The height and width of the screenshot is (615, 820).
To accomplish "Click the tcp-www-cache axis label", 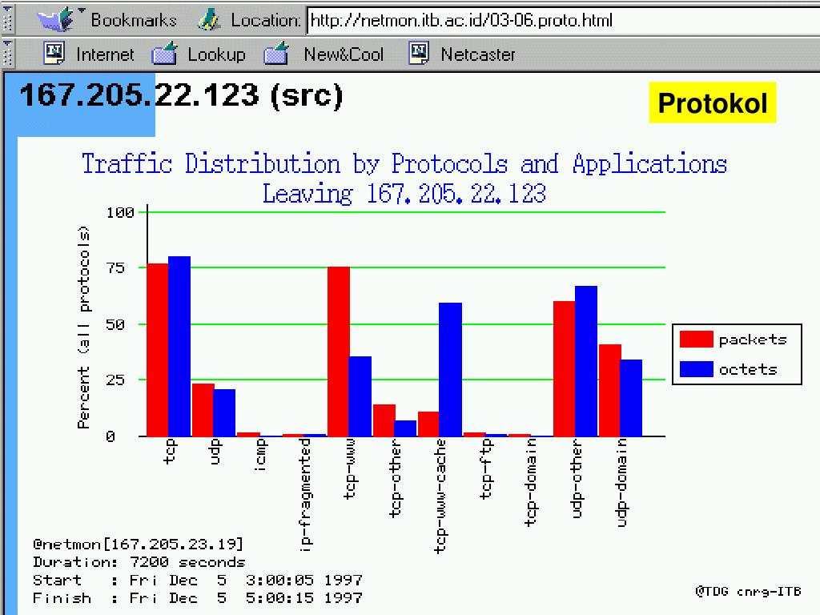I will (x=441, y=495).
